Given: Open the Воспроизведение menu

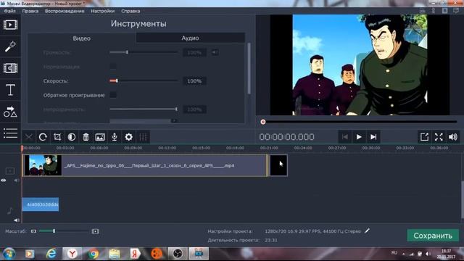Looking at the screenshot, I should click(x=65, y=11).
